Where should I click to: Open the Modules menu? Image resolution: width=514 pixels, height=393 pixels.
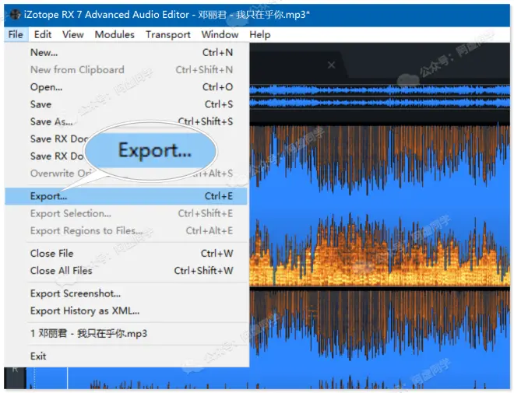click(114, 34)
